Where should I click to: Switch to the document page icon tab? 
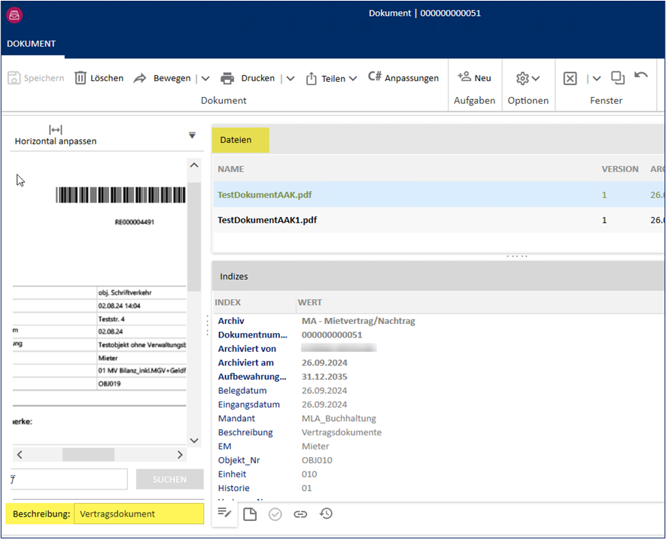coord(250,514)
